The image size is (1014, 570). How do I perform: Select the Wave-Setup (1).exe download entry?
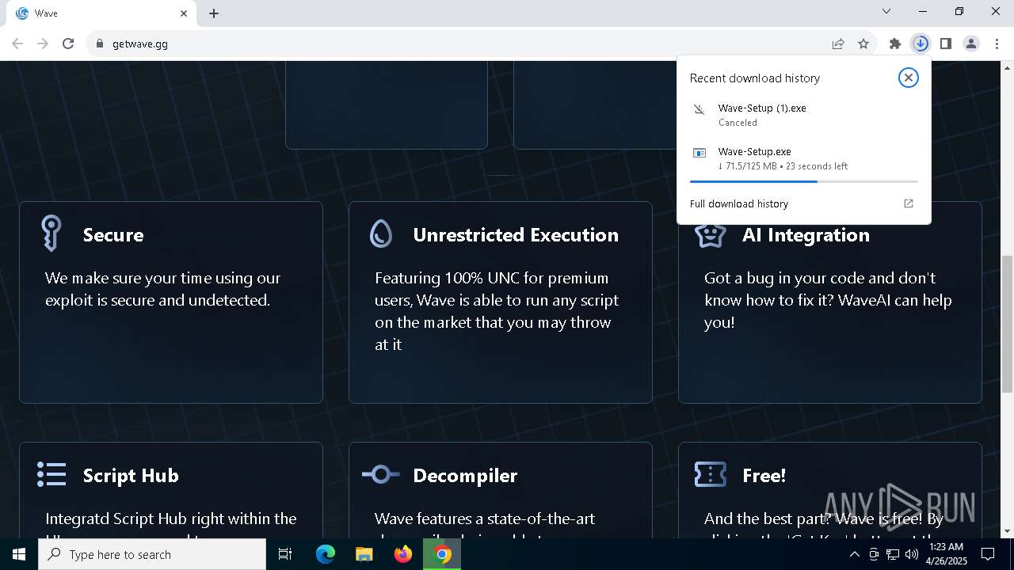(804, 115)
